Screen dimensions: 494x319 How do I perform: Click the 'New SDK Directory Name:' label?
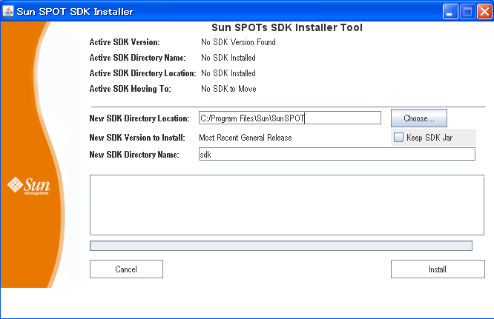point(134,155)
